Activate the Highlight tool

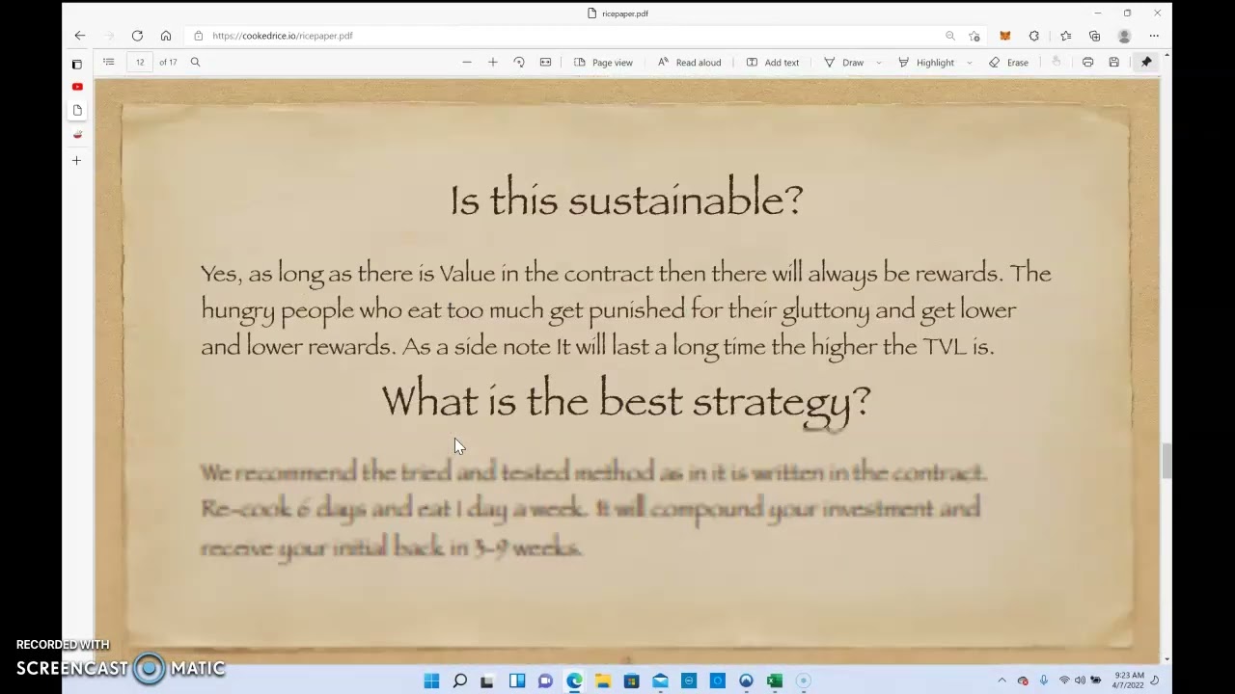(925, 62)
